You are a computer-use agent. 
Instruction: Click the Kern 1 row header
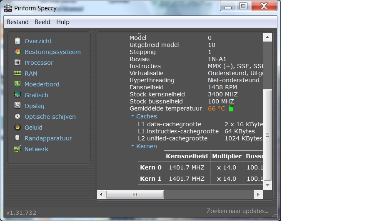(151, 179)
